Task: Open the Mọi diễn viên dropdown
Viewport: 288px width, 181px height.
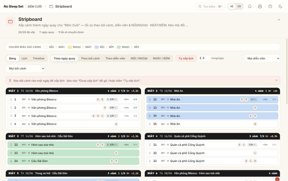Action: click(x=262, y=58)
